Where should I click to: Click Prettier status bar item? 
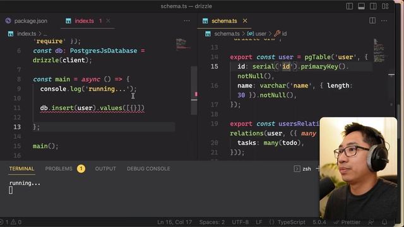(x=347, y=222)
